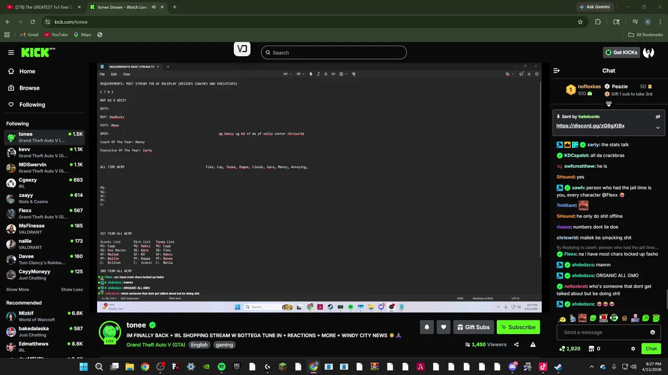The width and height of the screenshot is (668, 375).
Task: Hide the pinned message with the crossed-eye icon
Action: coord(658,117)
